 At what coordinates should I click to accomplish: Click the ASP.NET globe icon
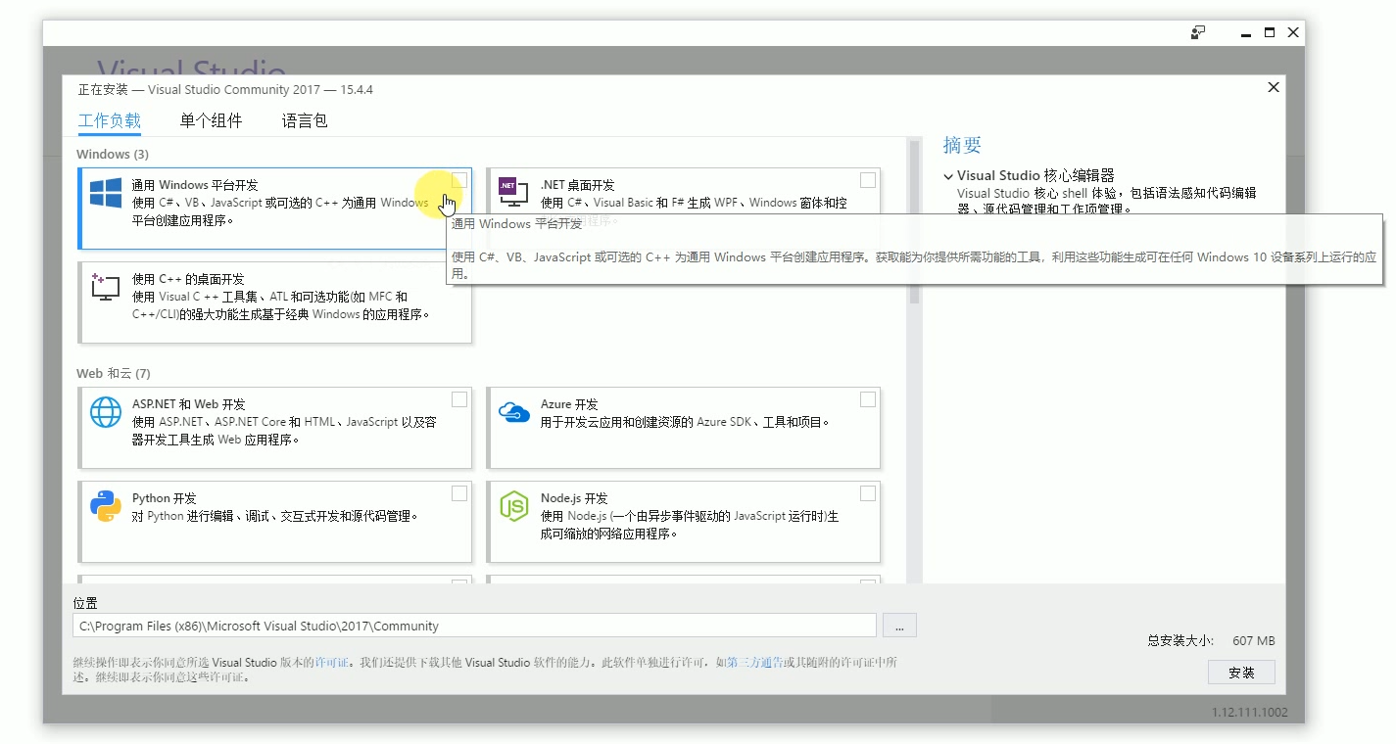(x=105, y=412)
